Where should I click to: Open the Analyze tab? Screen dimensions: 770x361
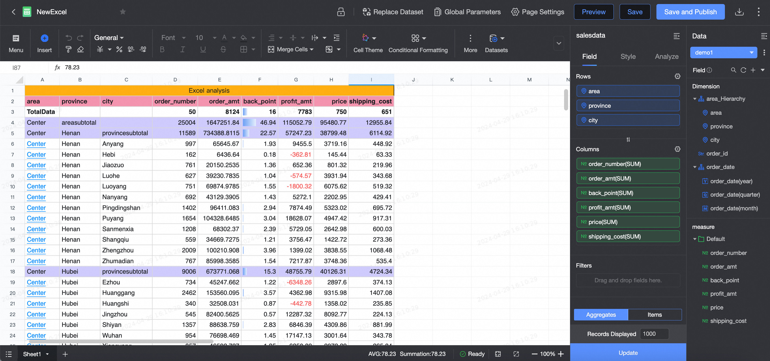click(x=666, y=56)
